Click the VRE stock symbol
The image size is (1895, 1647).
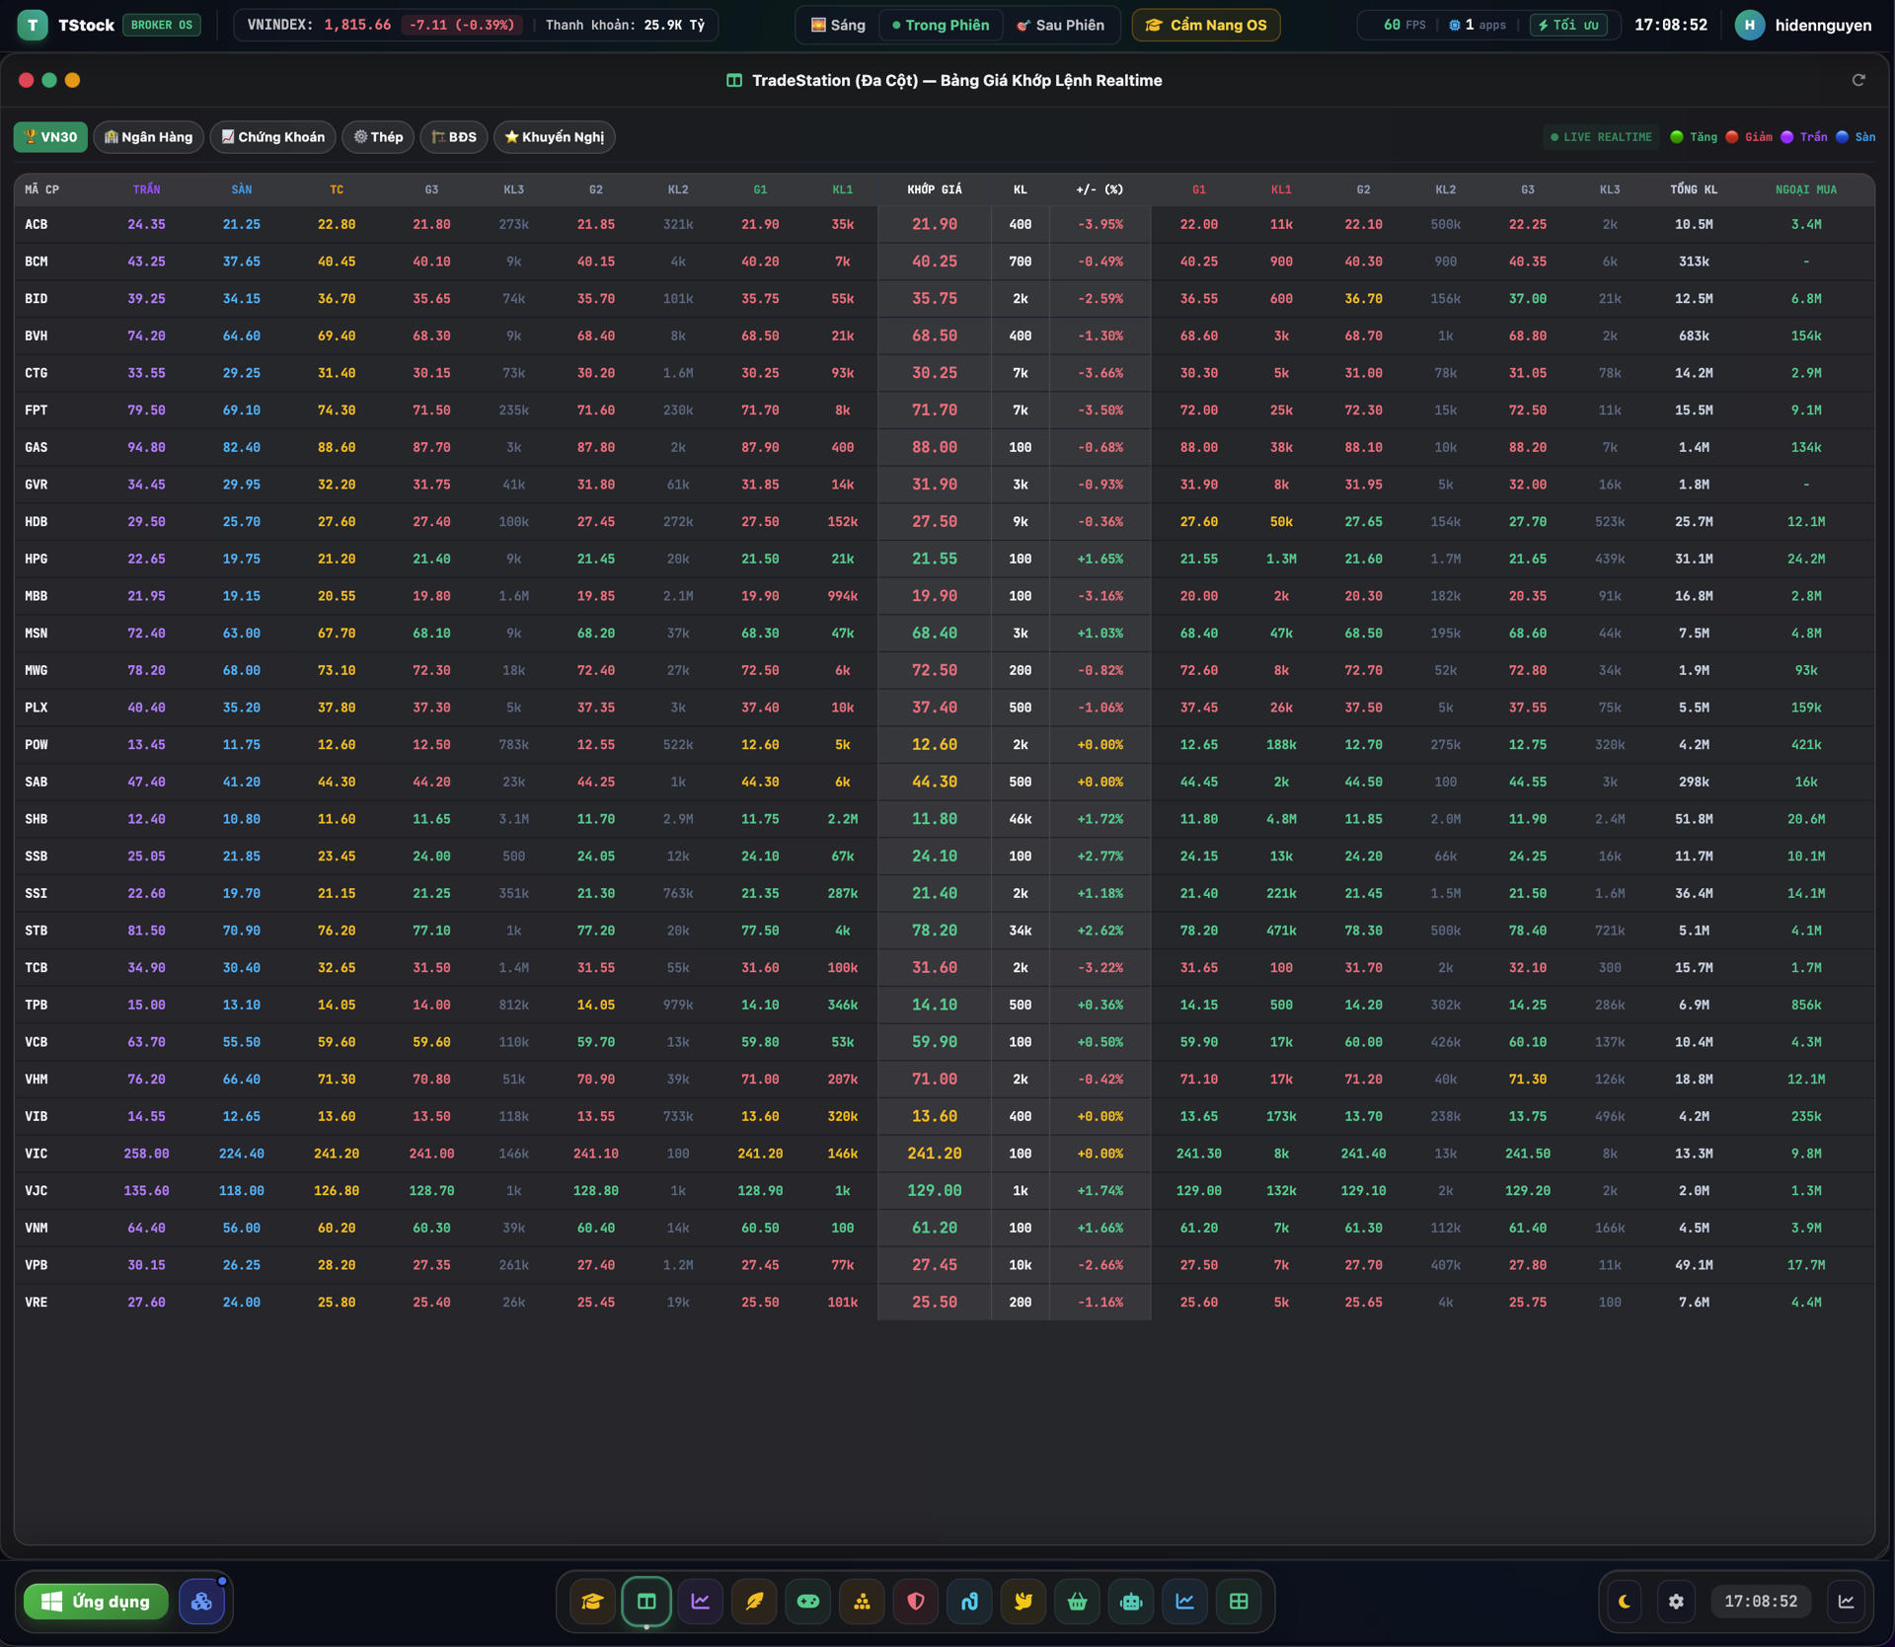[37, 1303]
